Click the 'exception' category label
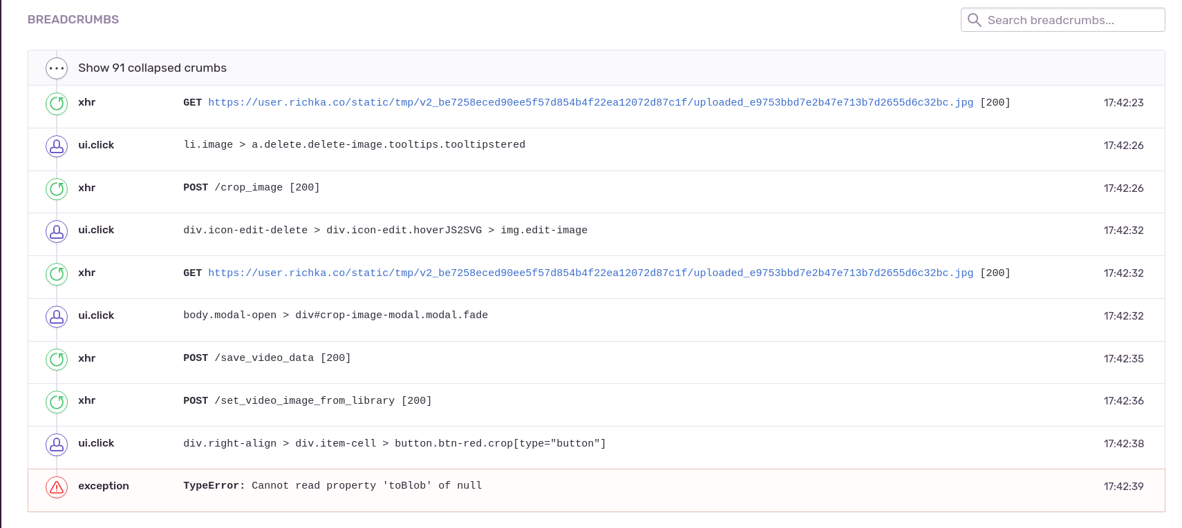Image resolution: width=1182 pixels, height=528 pixels. pyautogui.click(x=104, y=486)
